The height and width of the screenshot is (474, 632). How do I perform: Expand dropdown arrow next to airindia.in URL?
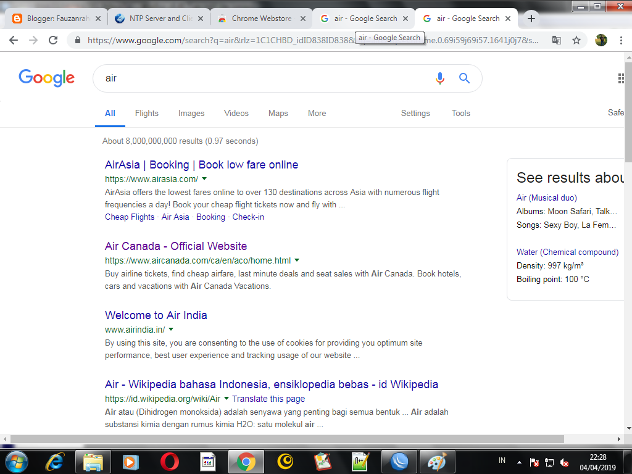(171, 330)
